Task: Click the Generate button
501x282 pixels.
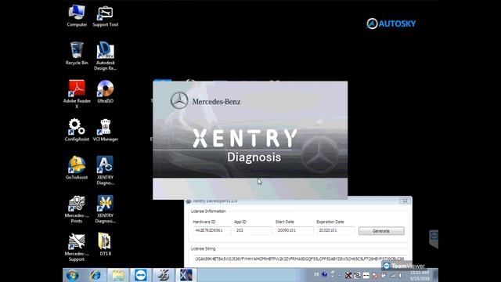Action: (381, 231)
